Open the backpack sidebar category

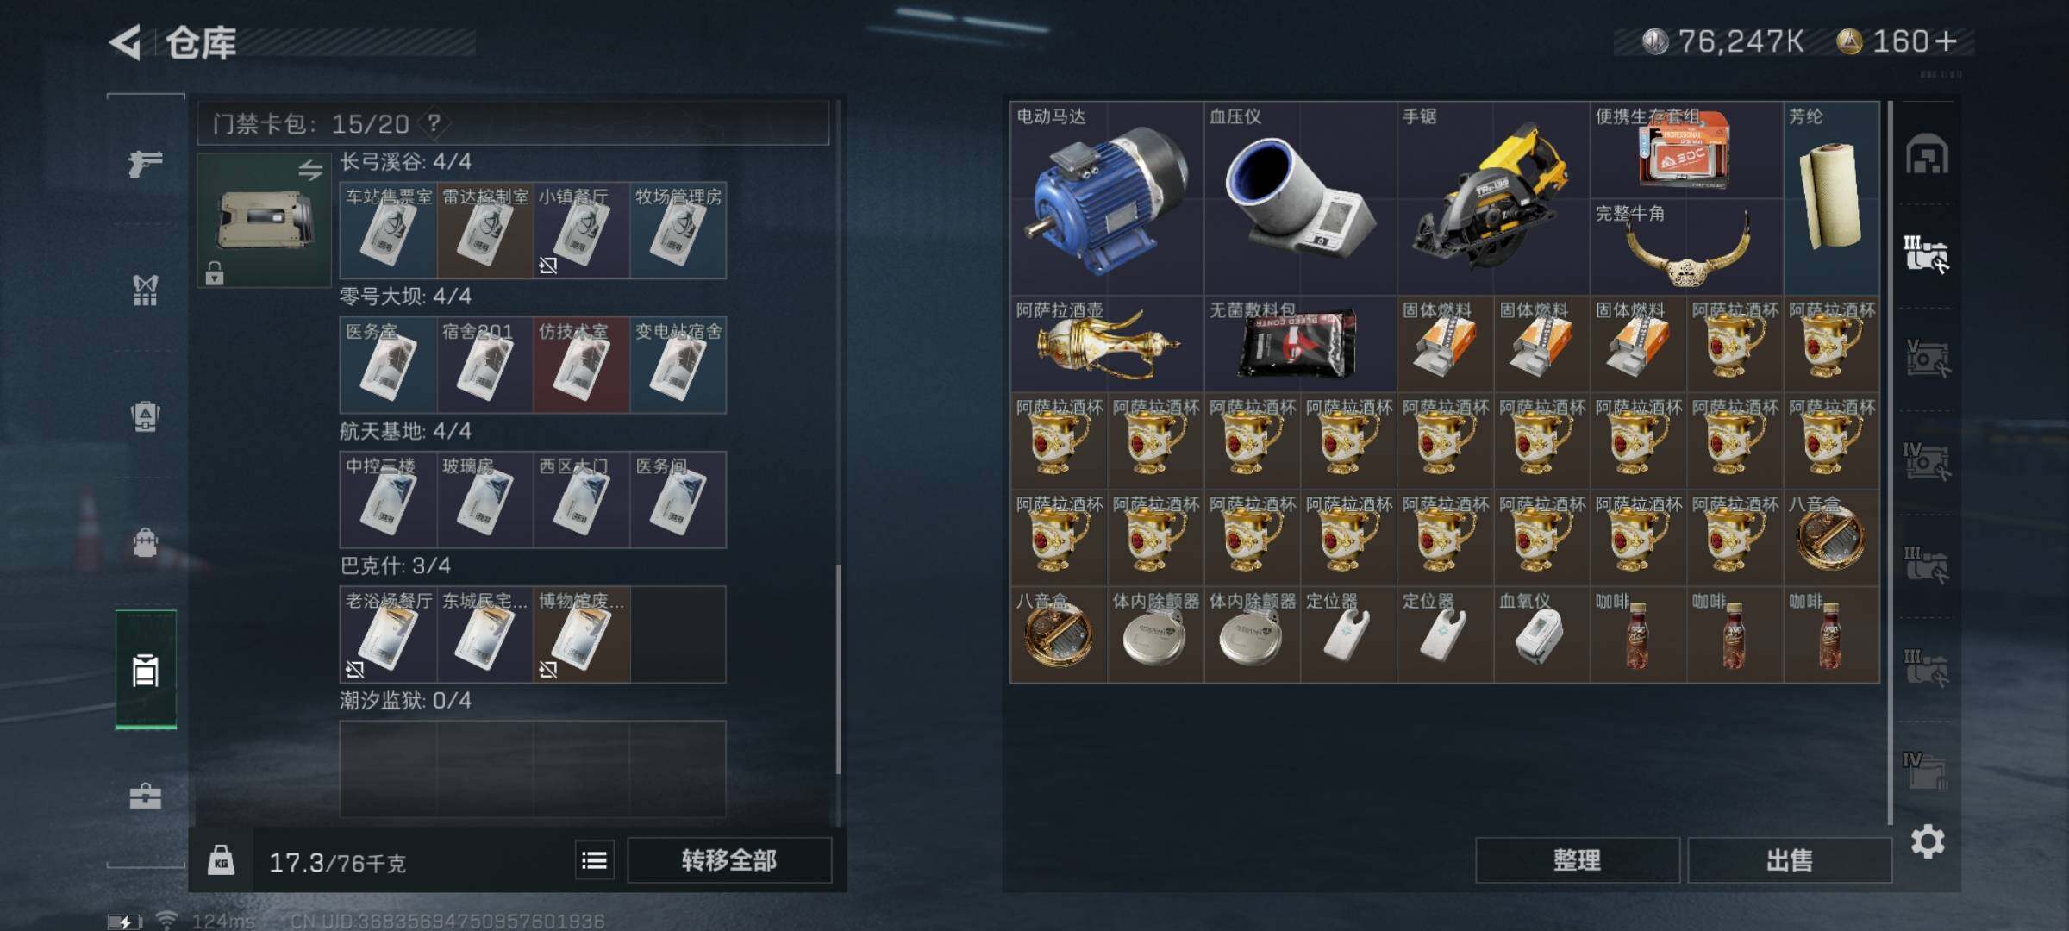point(145,542)
